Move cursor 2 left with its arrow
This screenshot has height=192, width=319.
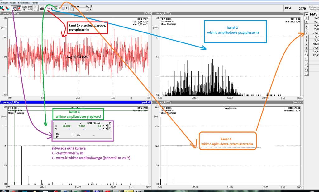(x=104, y=129)
